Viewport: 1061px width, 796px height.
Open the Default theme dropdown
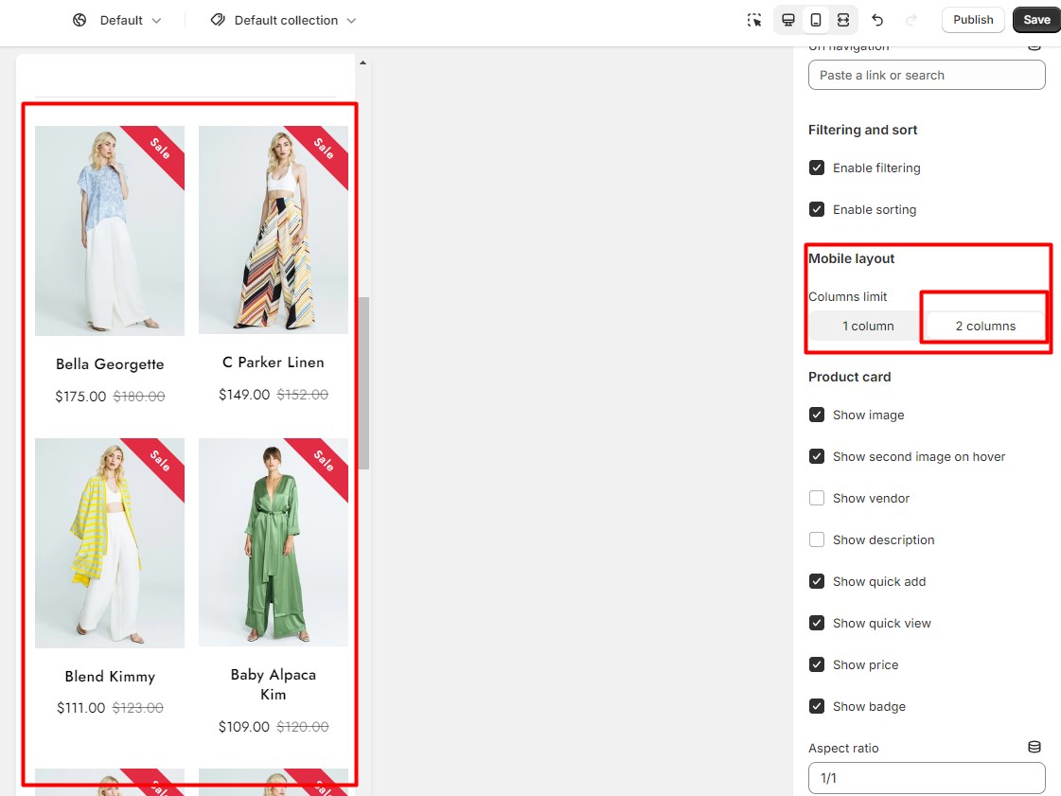tap(117, 20)
